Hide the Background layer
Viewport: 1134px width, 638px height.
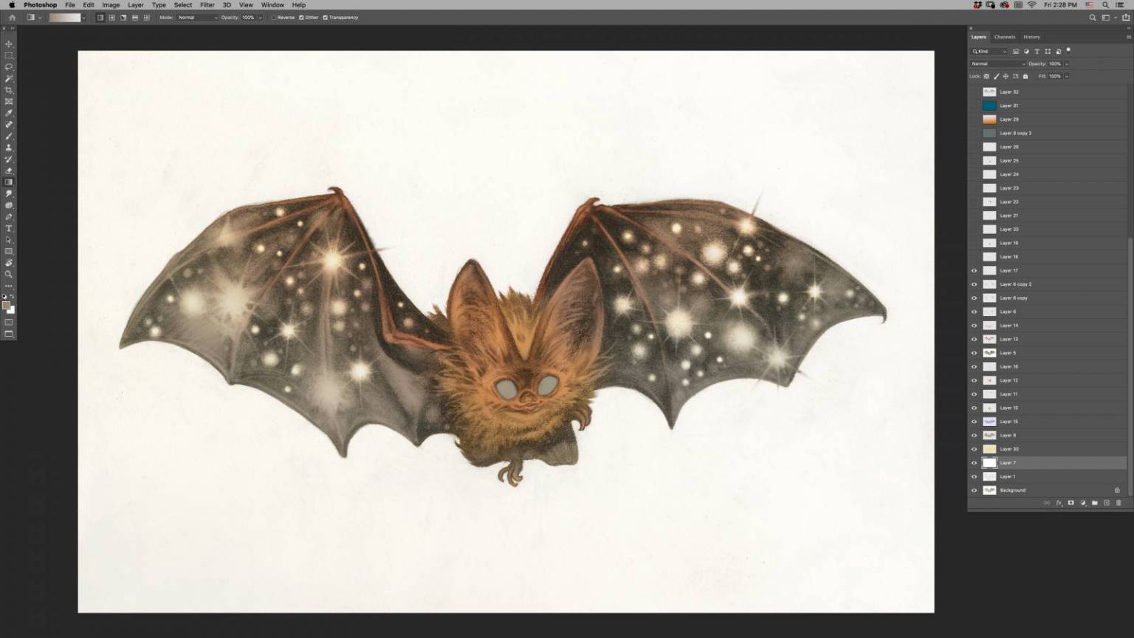pos(974,490)
